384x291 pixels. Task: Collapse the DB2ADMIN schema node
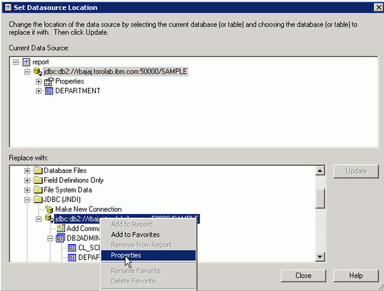(x=50, y=238)
